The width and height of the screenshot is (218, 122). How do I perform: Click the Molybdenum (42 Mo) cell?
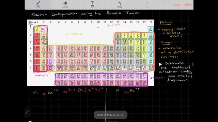[72, 55]
